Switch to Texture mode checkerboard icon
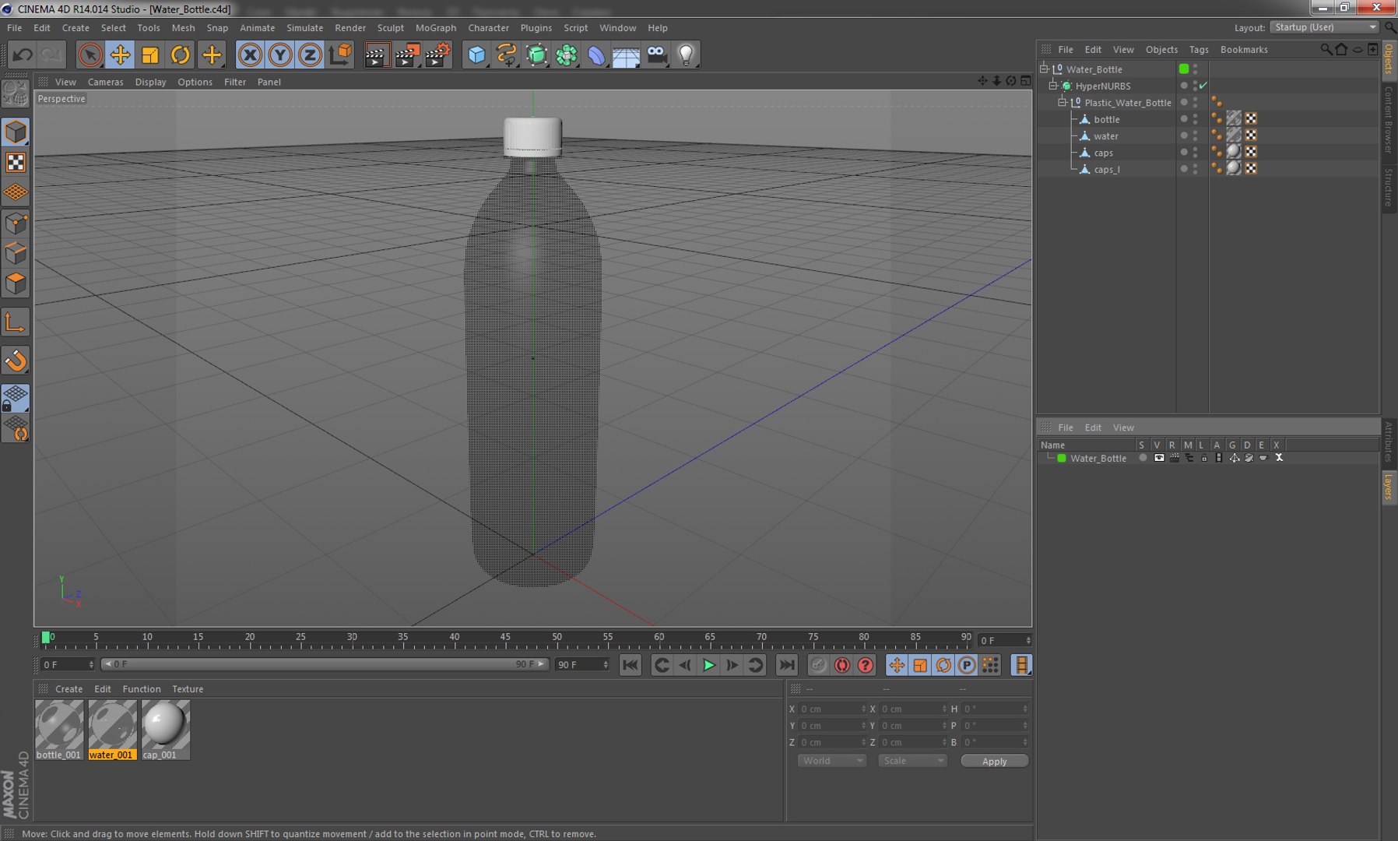Viewport: 1398px width, 841px height. 16,162
